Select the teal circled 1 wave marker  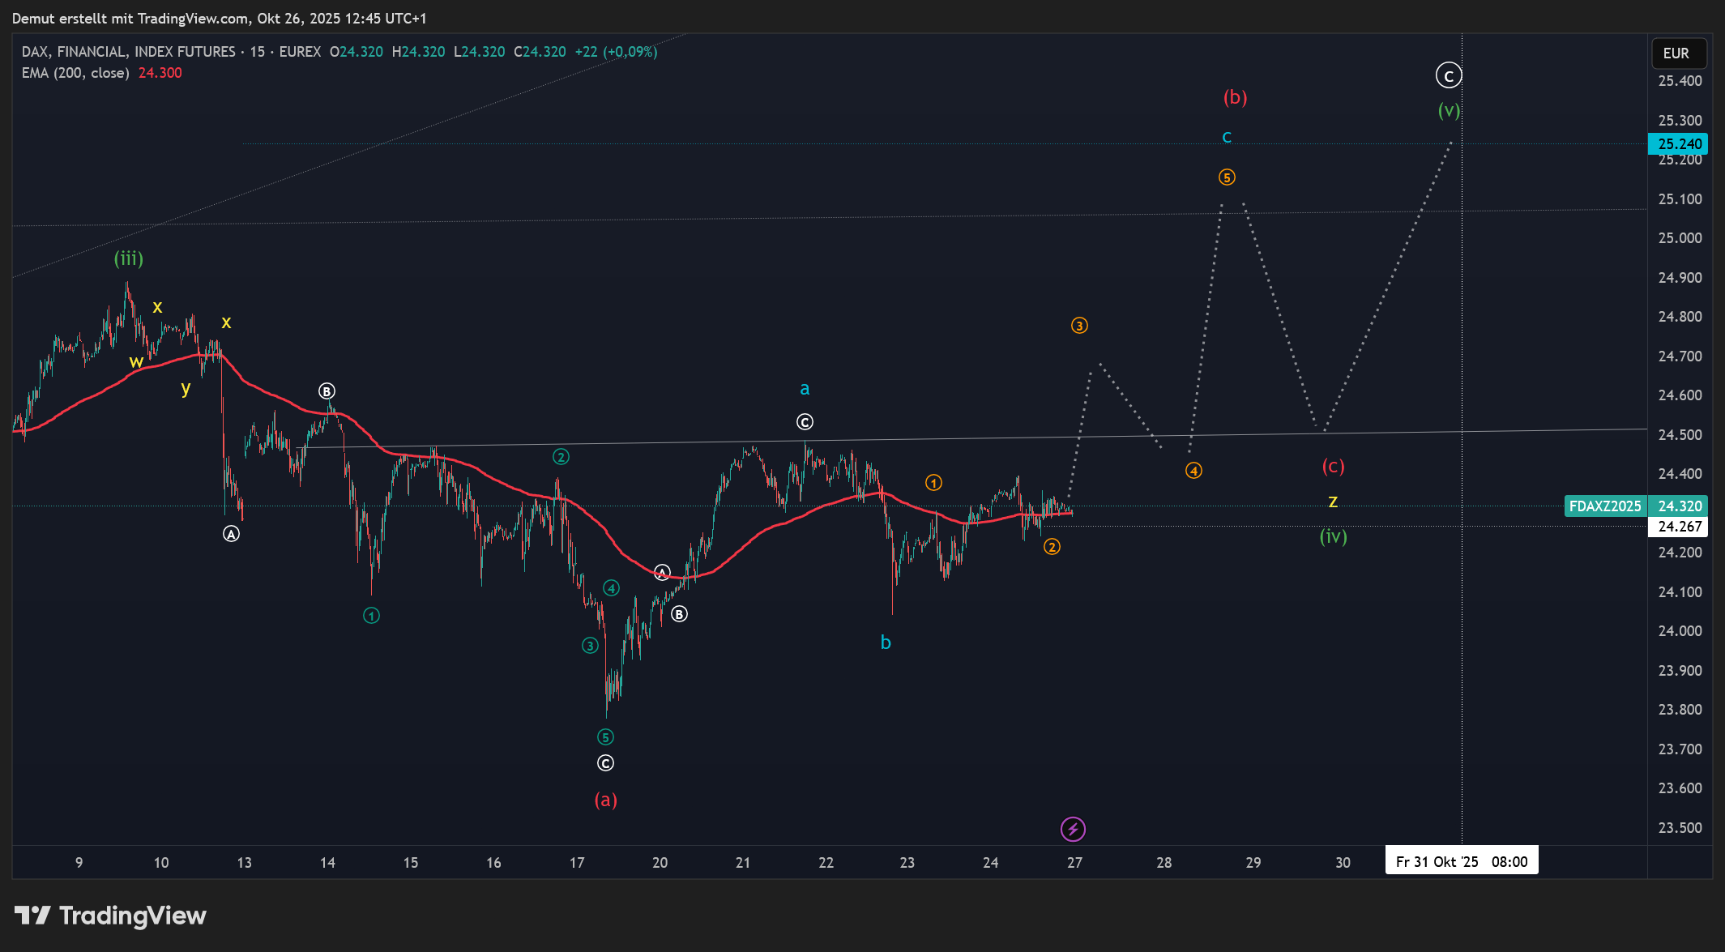tap(371, 616)
